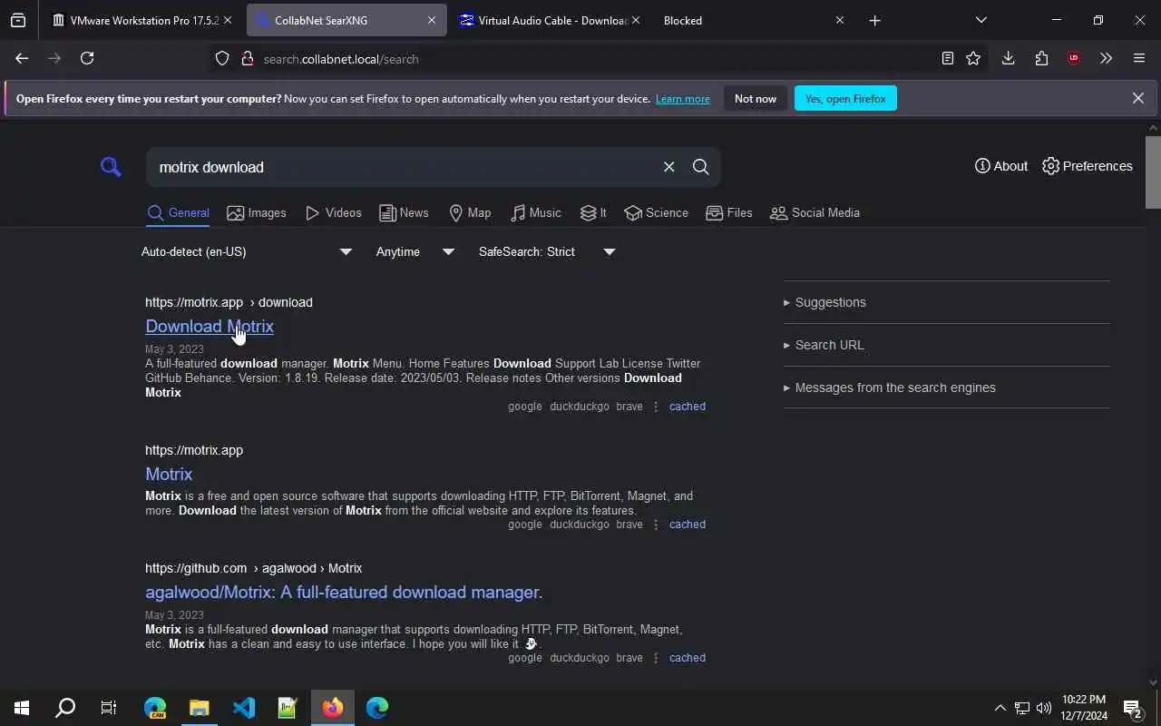Open Windows taskbar search
Viewport: 1161px width, 726px height.
coord(65,708)
